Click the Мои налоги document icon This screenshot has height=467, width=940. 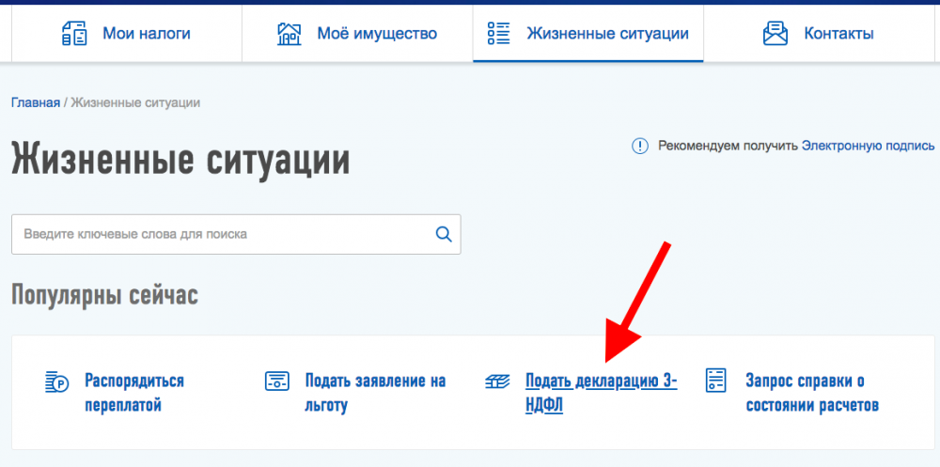coord(74,34)
